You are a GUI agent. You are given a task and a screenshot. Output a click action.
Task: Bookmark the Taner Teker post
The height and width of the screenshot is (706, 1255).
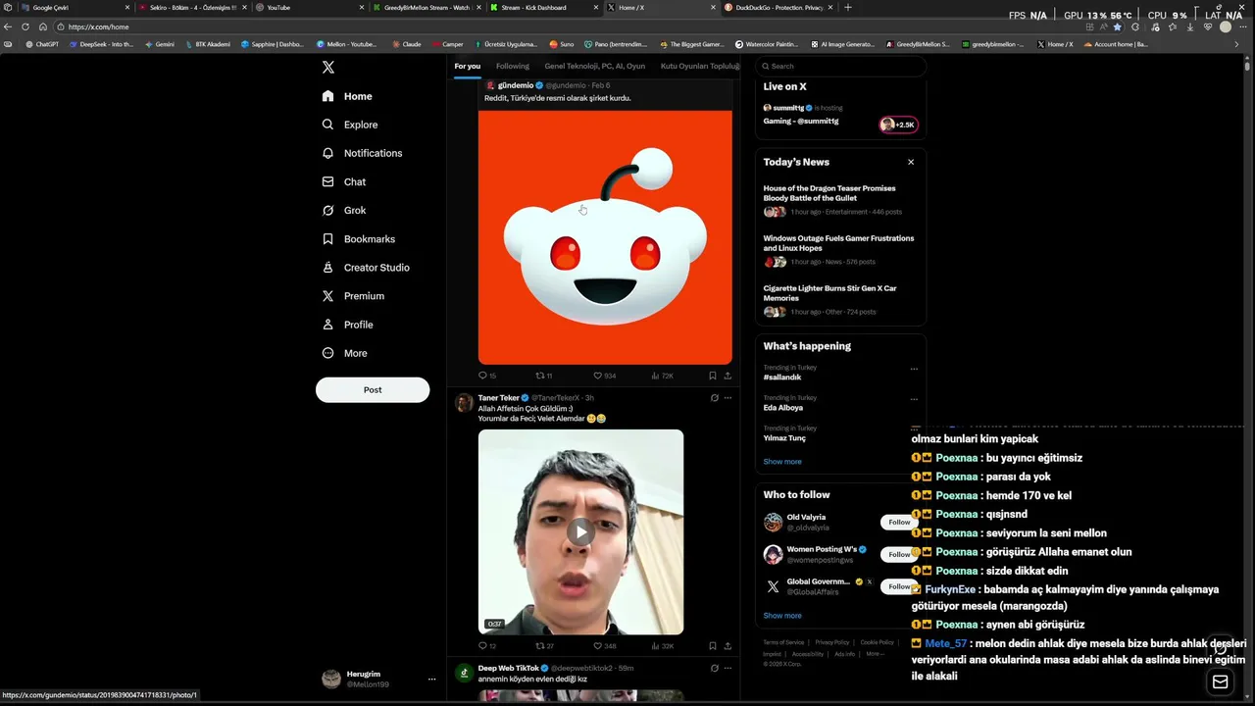point(713,646)
